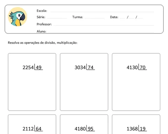Screen dimensions: 168x134
Task: Click the Professor label
Action: (x=44, y=24)
